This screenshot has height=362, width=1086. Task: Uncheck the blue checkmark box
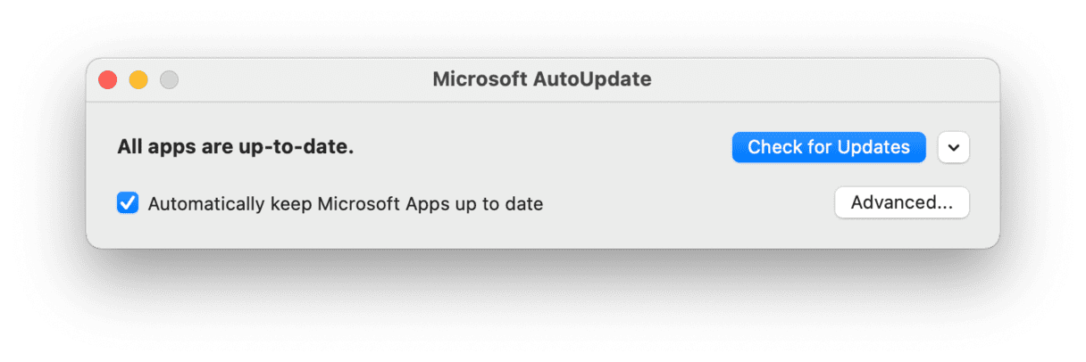pos(128,203)
